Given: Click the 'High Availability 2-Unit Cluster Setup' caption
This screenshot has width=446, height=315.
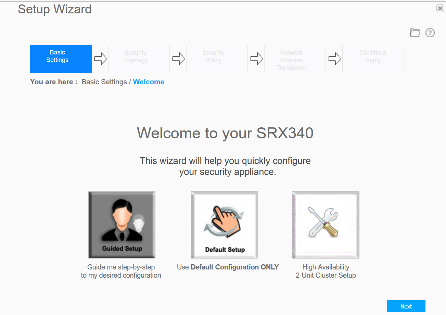Looking at the screenshot, I should click(x=326, y=271).
